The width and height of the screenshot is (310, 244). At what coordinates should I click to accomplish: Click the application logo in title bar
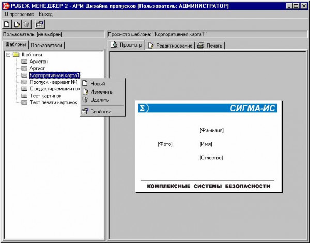(x=6, y=5)
